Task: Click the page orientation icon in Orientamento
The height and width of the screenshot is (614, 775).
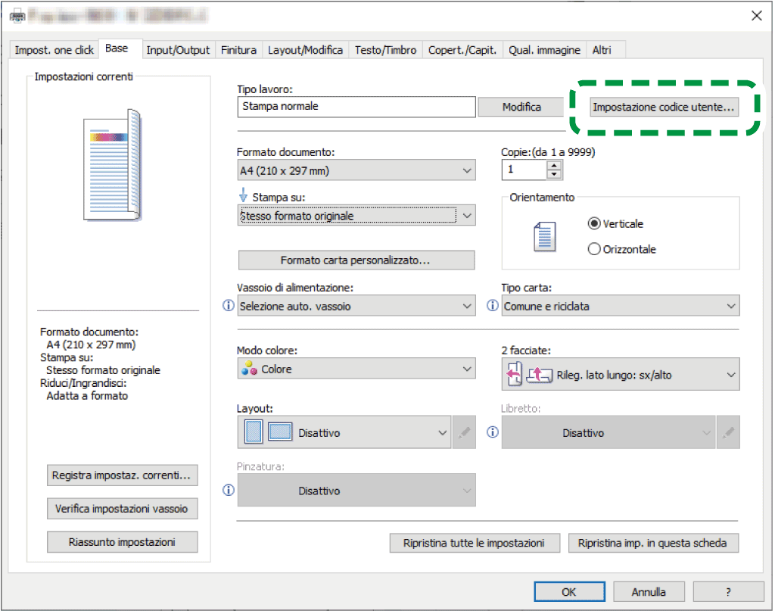Action: tap(545, 237)
